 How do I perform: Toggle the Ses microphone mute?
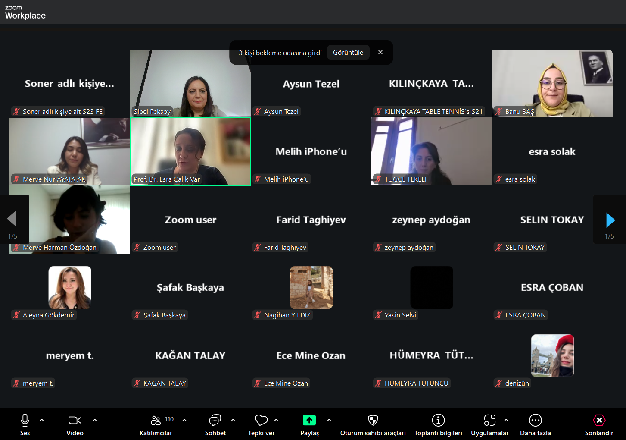pyautogui.click(x=25, y=420)
